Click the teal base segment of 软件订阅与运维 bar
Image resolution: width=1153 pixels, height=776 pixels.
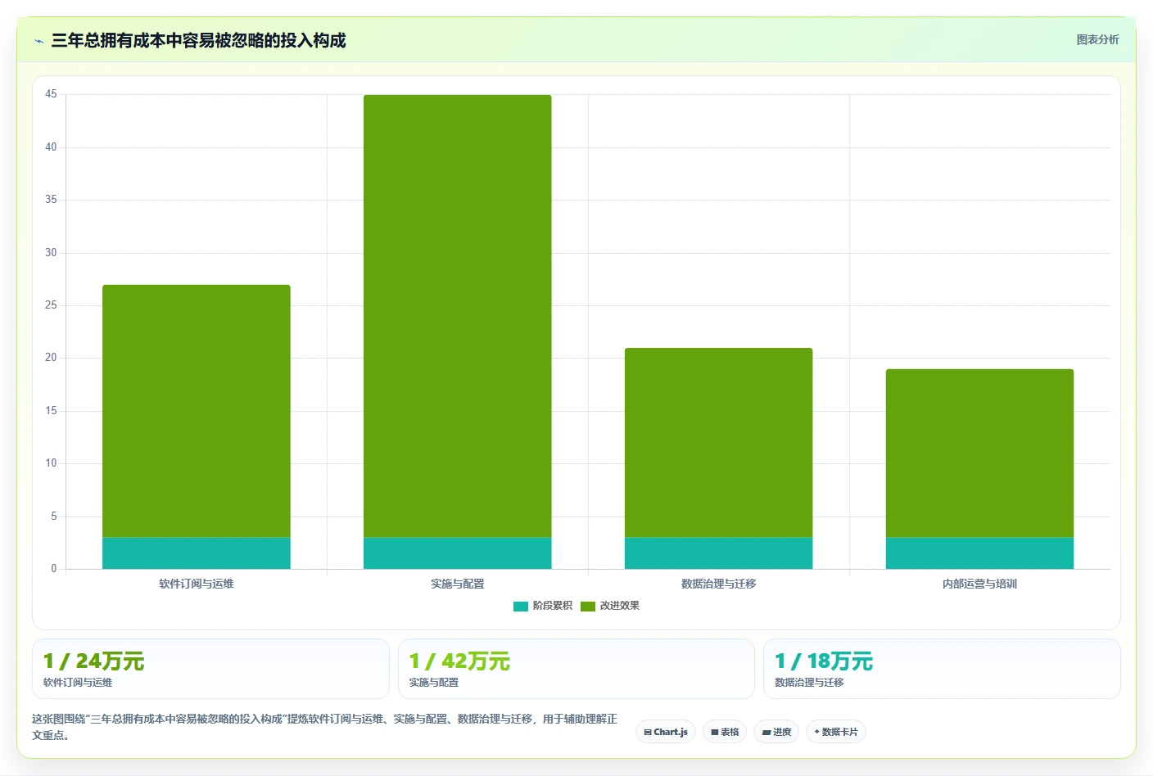pos(197,553)
